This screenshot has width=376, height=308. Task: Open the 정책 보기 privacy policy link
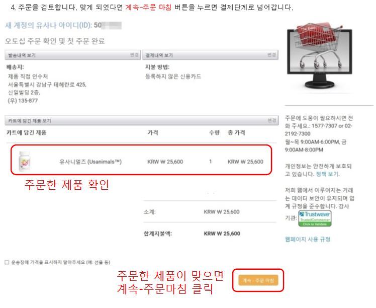[x=328, y=174]
